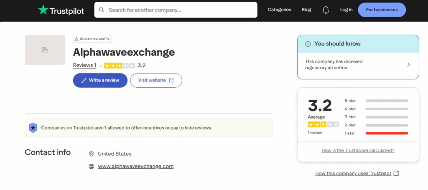Click the shield star badge icon
The image size is (428, 190).
click(33, 128)
